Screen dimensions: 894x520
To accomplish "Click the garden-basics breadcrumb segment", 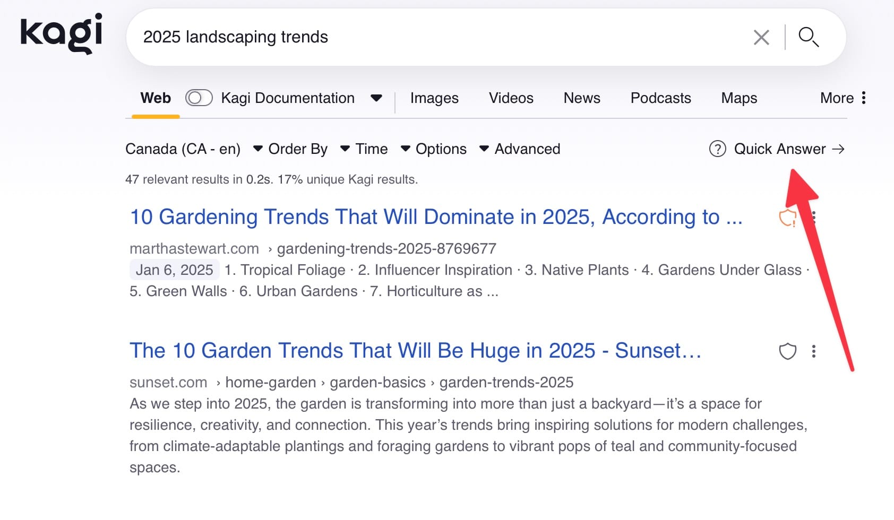I will pyautogui.click(x=377, y=382).
